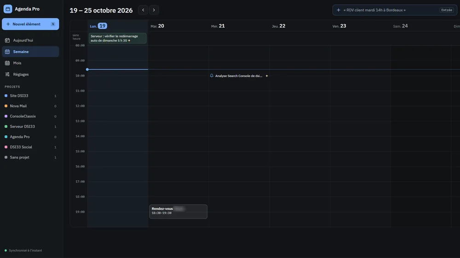Image resolution: width=460 pixels, height=258 pixels.
Task: Select day header Sam. 24
Action: coord(401,26)
